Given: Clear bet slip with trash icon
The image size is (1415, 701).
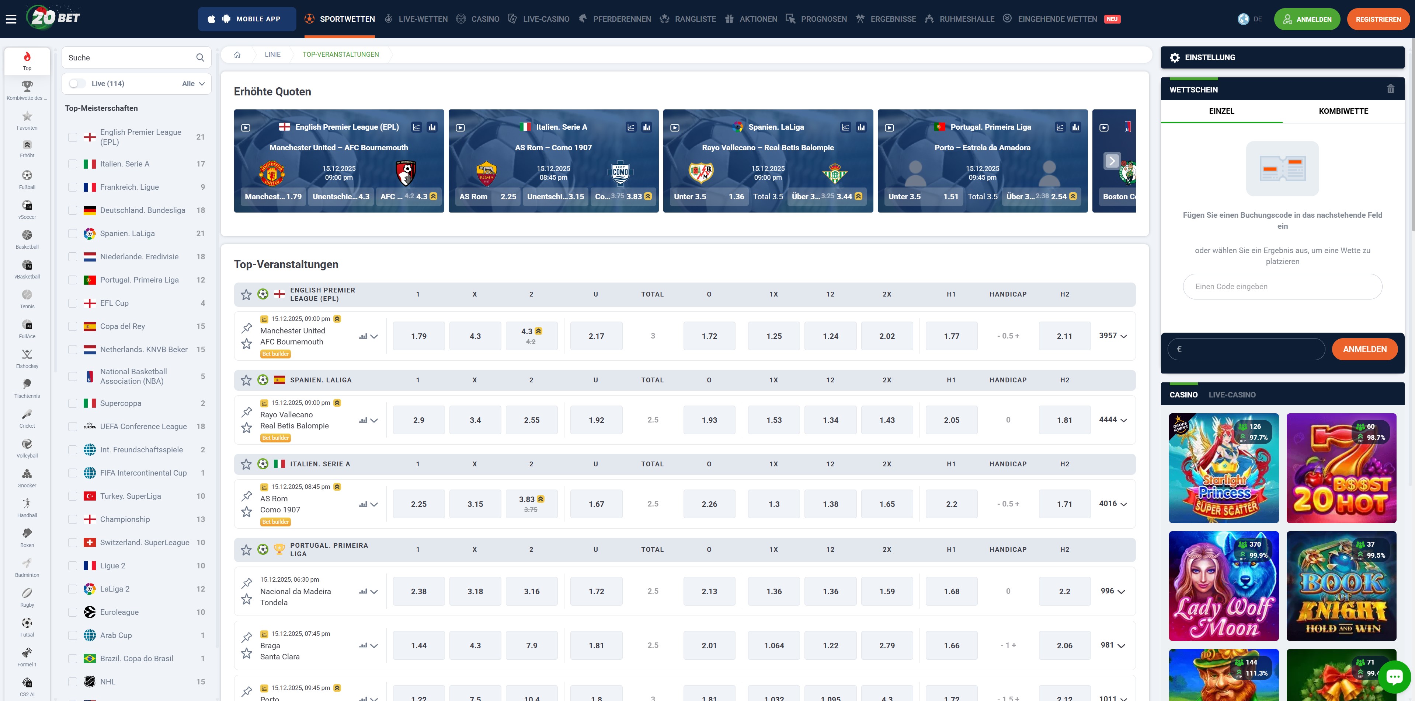Looking at the screenshot, I should pyautogui.click(x=1390, y=89).
